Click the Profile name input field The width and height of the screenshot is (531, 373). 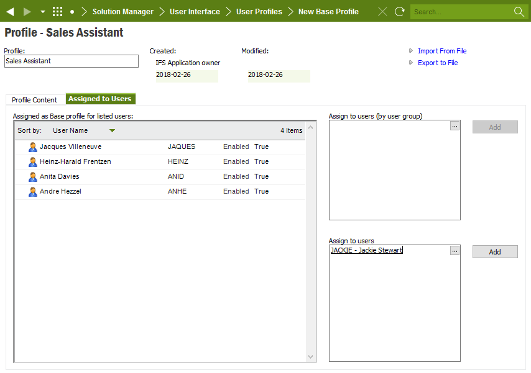[71, 61]
